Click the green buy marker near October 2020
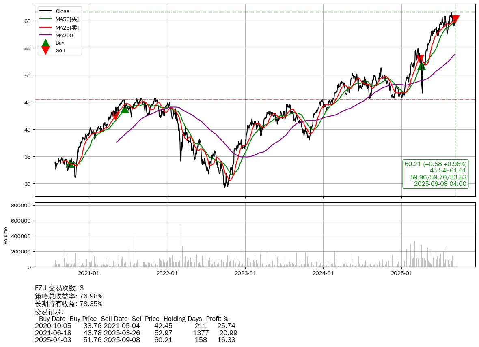The height and width of the screenshot is (347, 479). (71, 164)
